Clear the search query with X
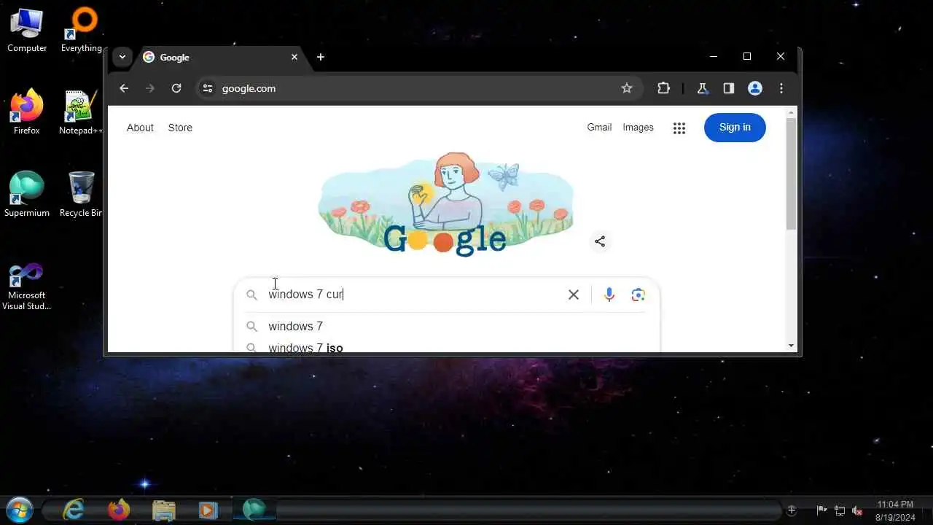Image resolution: width=933 pixels, height=525 pixels. [x=574, y=295]
